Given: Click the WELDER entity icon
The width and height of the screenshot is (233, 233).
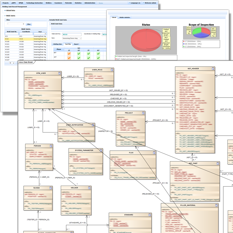Looking at the screenshot, I should pyautogui.click(x=89, y=188).
